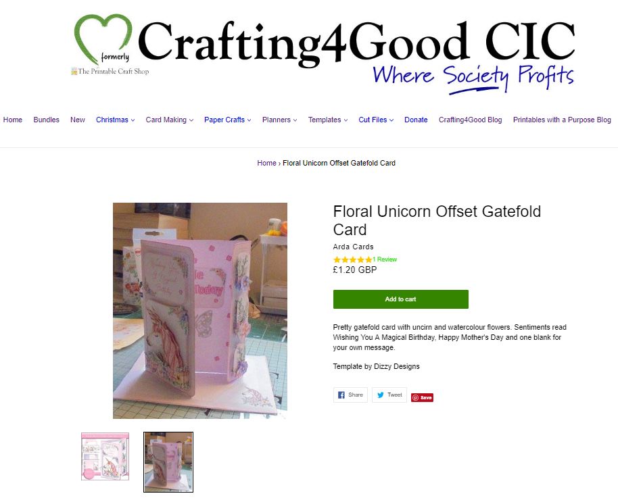
Task: Open the Planners dropdown menu
Action: pos(279,120)
